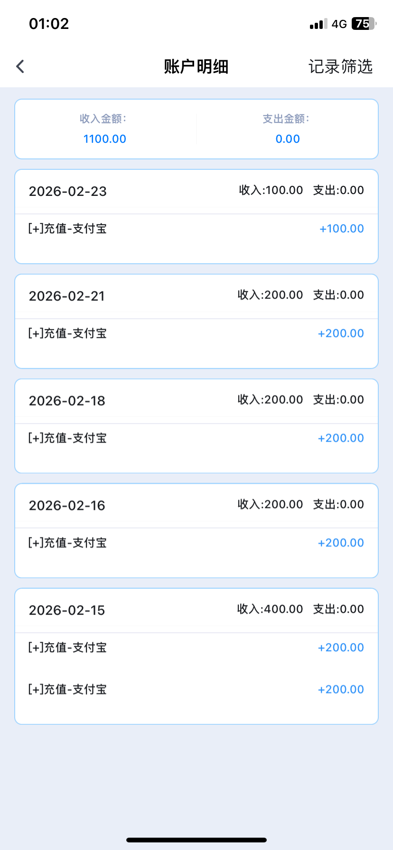
Task: Open the 2026-02-16 date header
Action: pos(67,506)
